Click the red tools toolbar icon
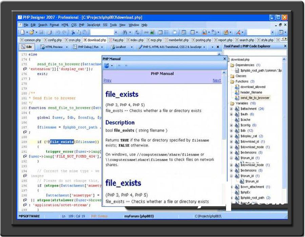The height and width of the screenshot is (237, 305). point(238,32)
